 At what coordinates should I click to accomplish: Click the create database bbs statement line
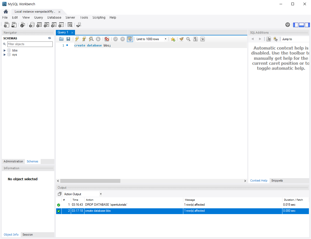[92, 45]
